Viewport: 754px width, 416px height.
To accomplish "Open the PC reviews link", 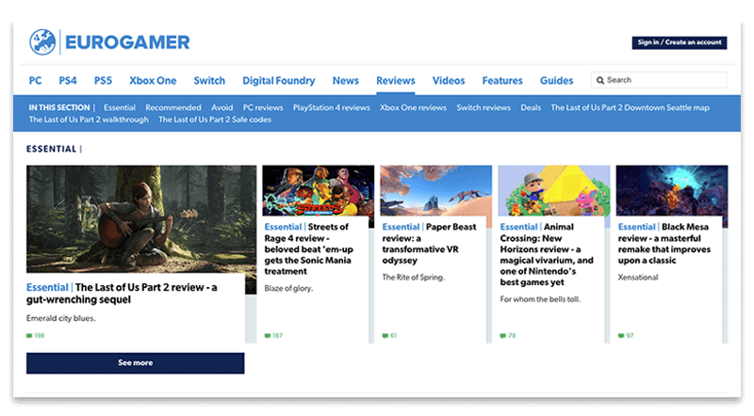I will (x=263, y=107).
